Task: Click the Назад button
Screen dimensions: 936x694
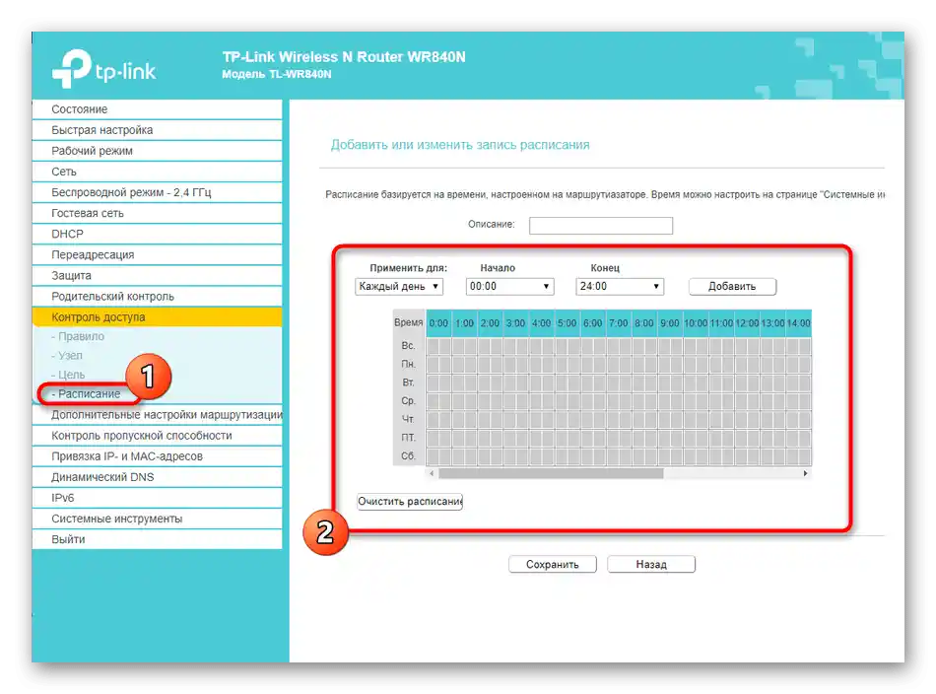Action: pos(651,565)
